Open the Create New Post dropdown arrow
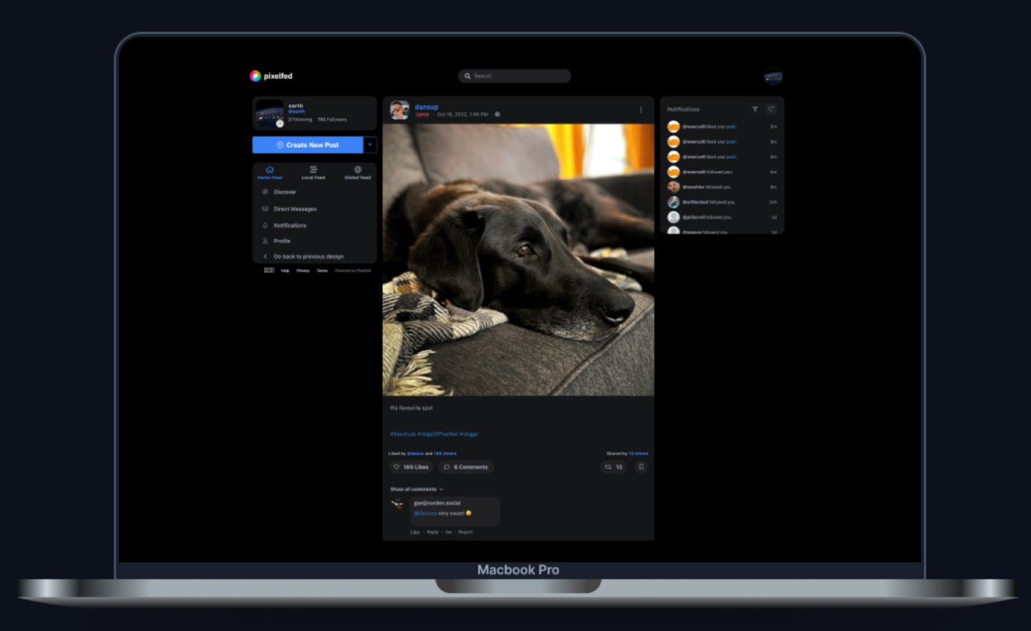This screenshot has width=1031, height=631. coord(369,144)
